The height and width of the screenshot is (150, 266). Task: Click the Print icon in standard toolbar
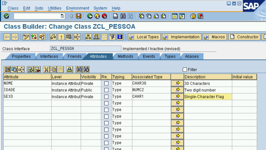coord(115,16)
